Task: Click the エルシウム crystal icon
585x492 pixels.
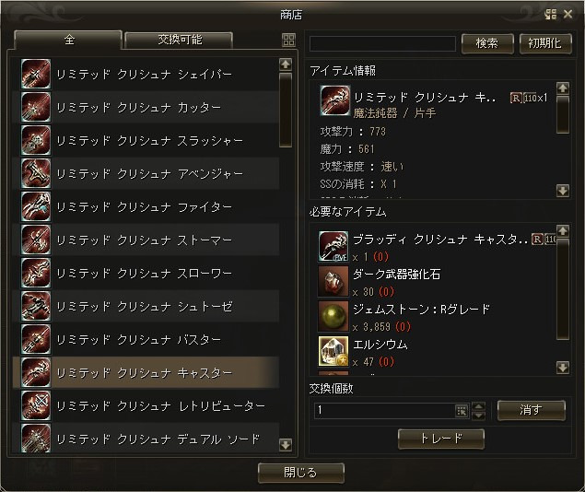Action: pos(333,351)
